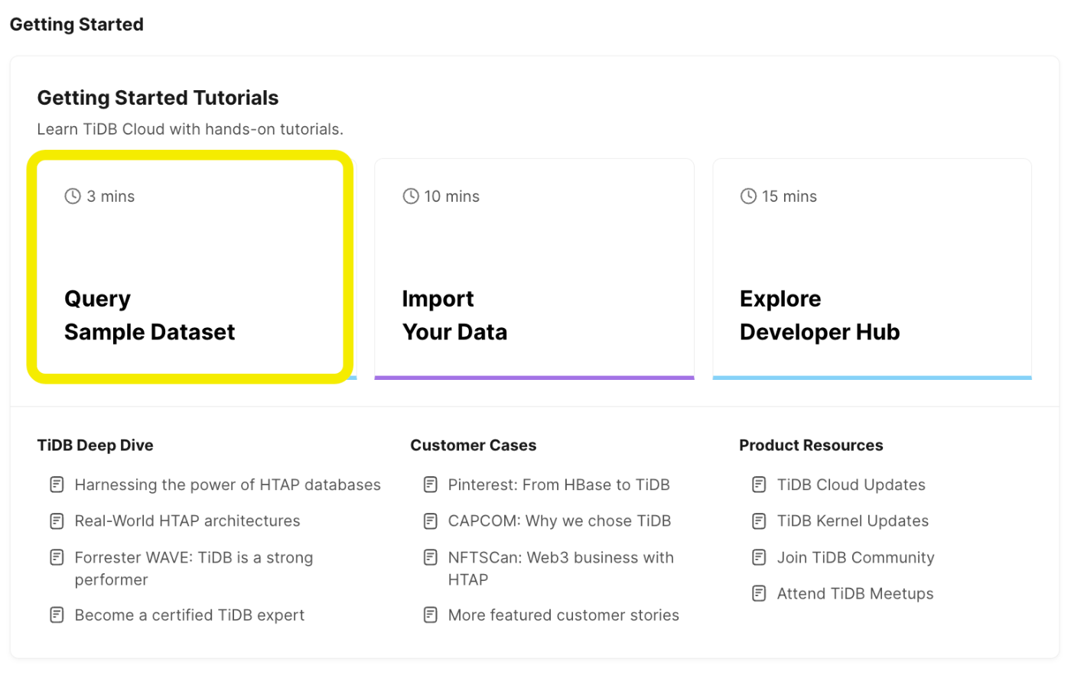Click the clock icon beside 3 mins
The width and height of the screenshot is (1071, 678).
coord(73,196)
